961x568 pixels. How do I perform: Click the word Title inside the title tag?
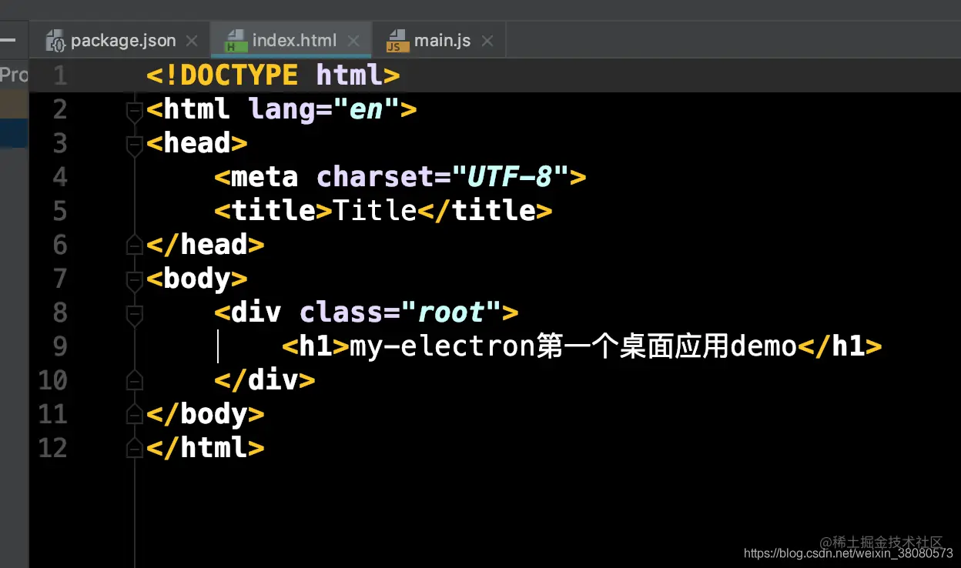(x=375, y=210)
